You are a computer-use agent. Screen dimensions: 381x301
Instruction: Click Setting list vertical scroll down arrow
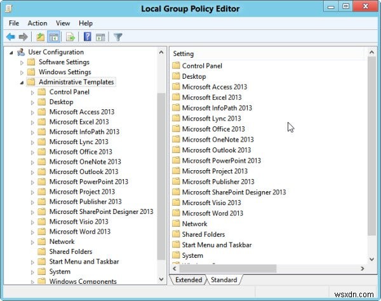[371, 259]
